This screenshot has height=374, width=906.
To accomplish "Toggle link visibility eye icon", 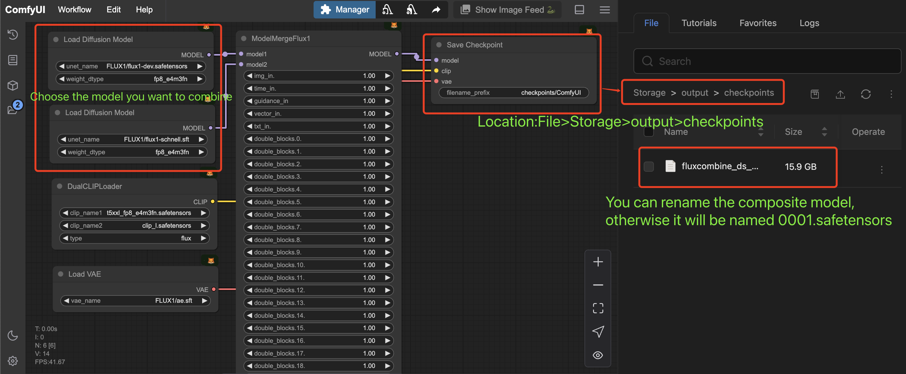I will [x=598, y=355].
